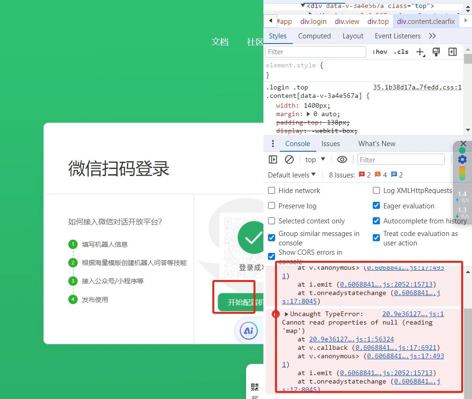Open the What's New drawer tab
Image resolution: width=472 pixels, height=399 pixels.
tap(377, 143)
